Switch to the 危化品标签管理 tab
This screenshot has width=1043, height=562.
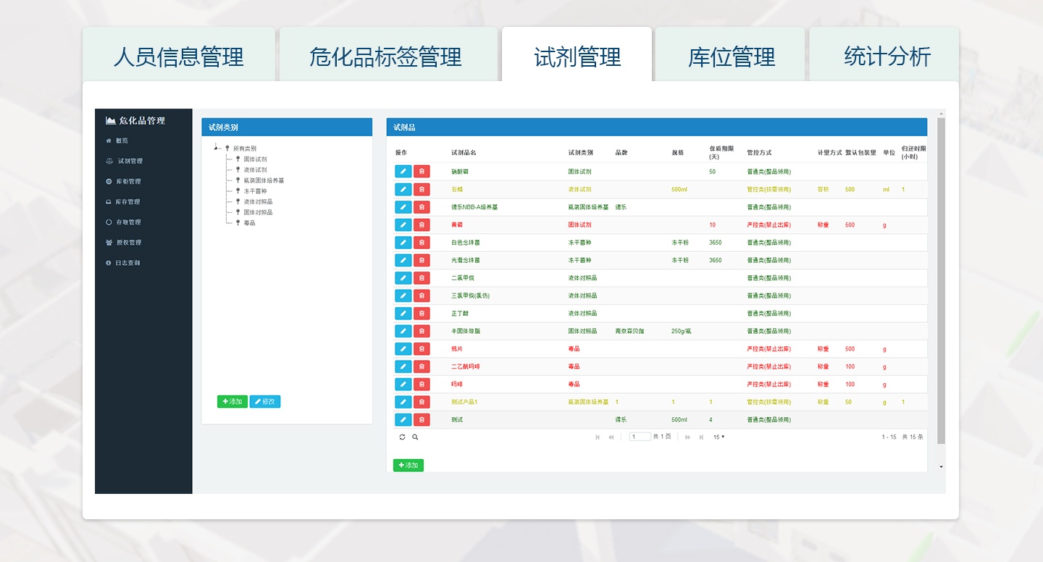388,55
